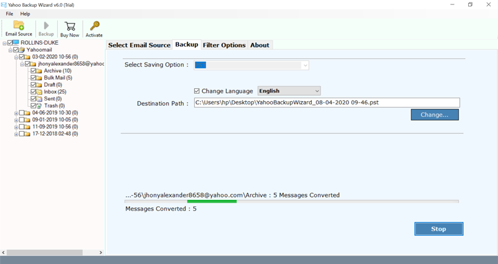Click the 'Messages Converted : 5' status text

[161, 209]
